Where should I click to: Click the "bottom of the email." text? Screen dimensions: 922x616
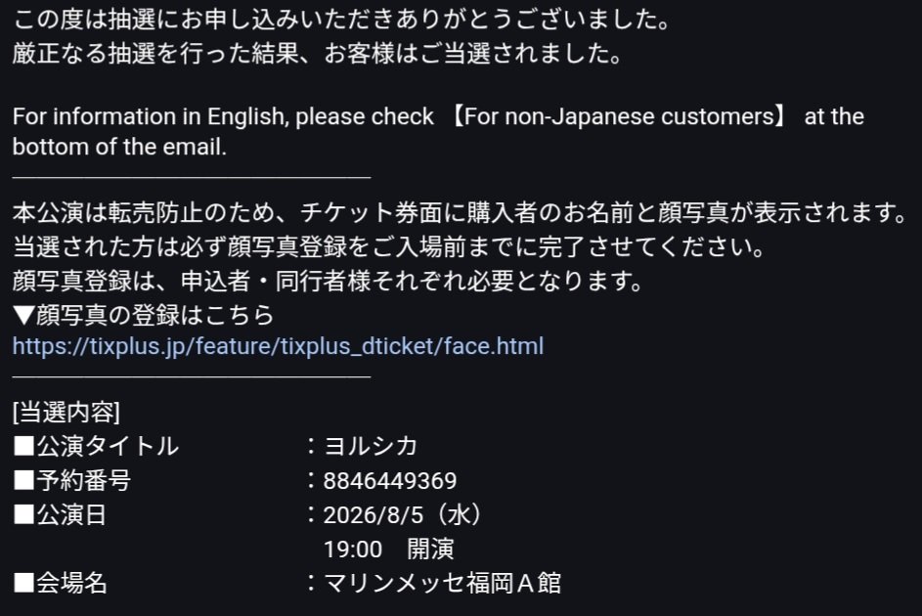coord(119,147)
